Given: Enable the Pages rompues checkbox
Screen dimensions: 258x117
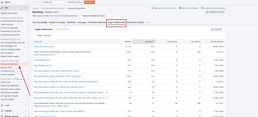Looking at the screenshot, I should [36, 35].
